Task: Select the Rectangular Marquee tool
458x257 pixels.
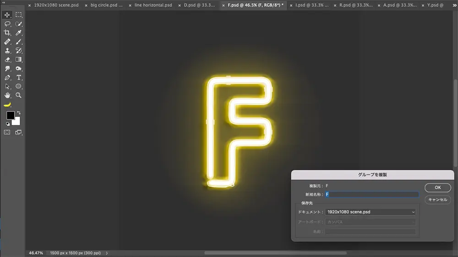Action: [x=19, y=15]
